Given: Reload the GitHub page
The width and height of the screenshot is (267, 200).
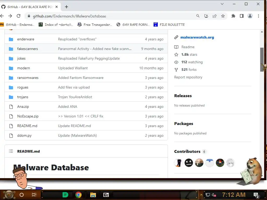Looking at the screenshot, I should click(19, 16).
